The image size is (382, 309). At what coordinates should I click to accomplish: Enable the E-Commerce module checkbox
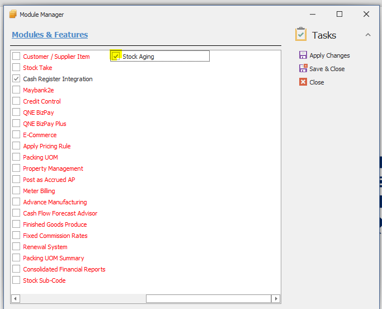tap(16, 134)
